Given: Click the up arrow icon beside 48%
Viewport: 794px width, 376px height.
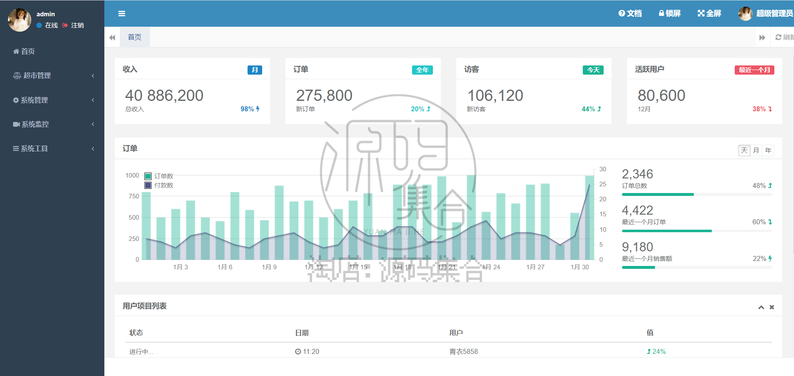Looking at the screenshot, I should tap(770, 185).
